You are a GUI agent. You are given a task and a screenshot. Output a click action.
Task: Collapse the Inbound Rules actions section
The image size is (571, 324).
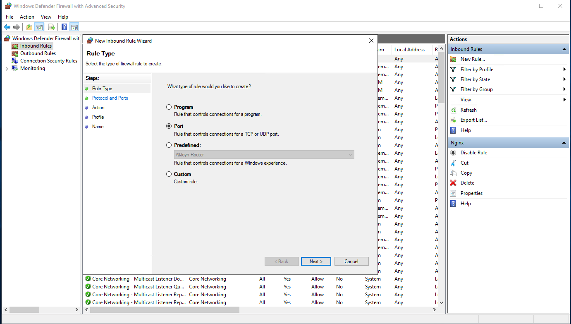564,49
